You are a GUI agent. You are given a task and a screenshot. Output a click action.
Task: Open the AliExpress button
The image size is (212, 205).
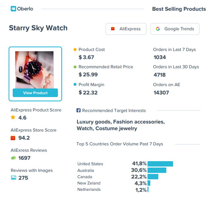point(126,29)
